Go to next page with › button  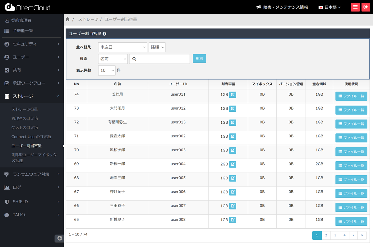pyautogui.click(x=353, y=235)
